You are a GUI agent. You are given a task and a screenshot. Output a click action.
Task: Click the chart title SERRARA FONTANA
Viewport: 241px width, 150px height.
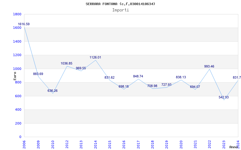[120, 4]
